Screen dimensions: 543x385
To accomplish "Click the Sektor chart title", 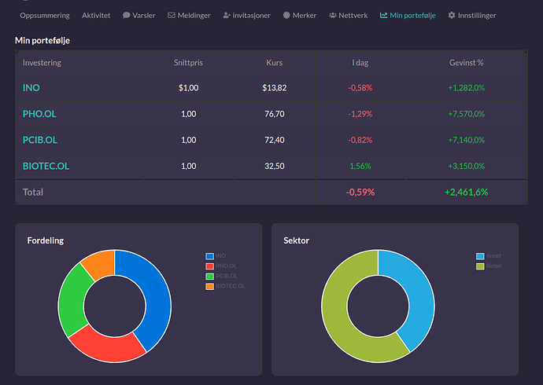I will click(x=296, y=240).
